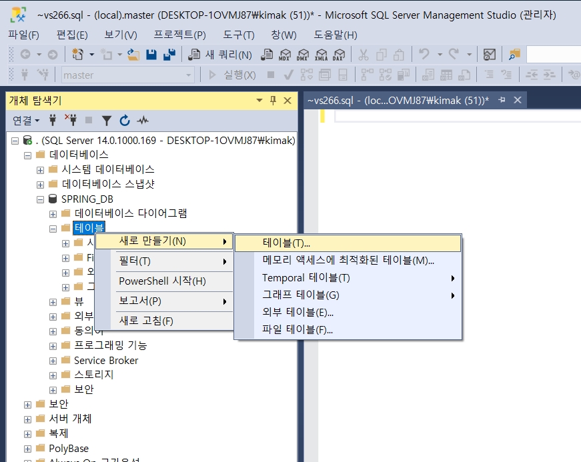Open the 도구(T) menu
581x462 pixels.
tap(239, 35)
